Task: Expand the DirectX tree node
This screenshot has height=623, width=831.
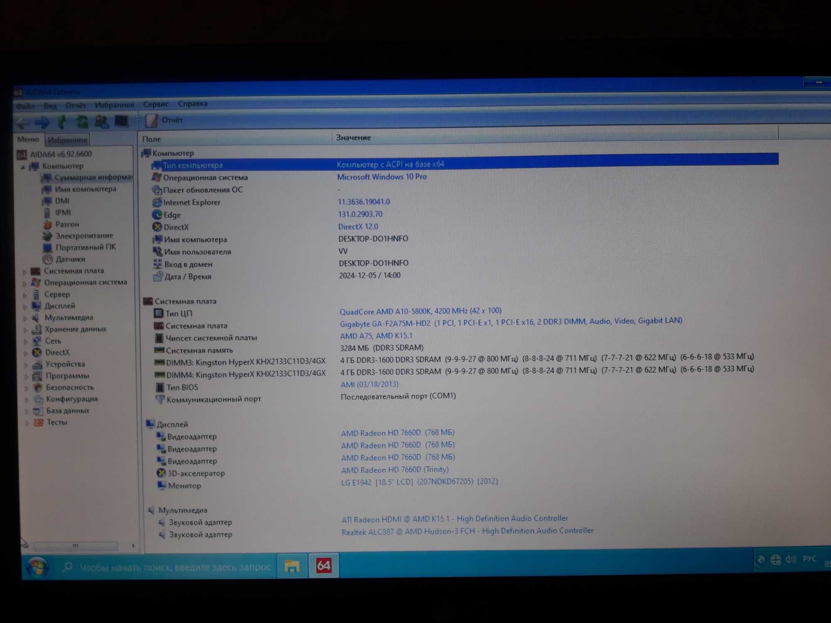Action: (26, 353)
